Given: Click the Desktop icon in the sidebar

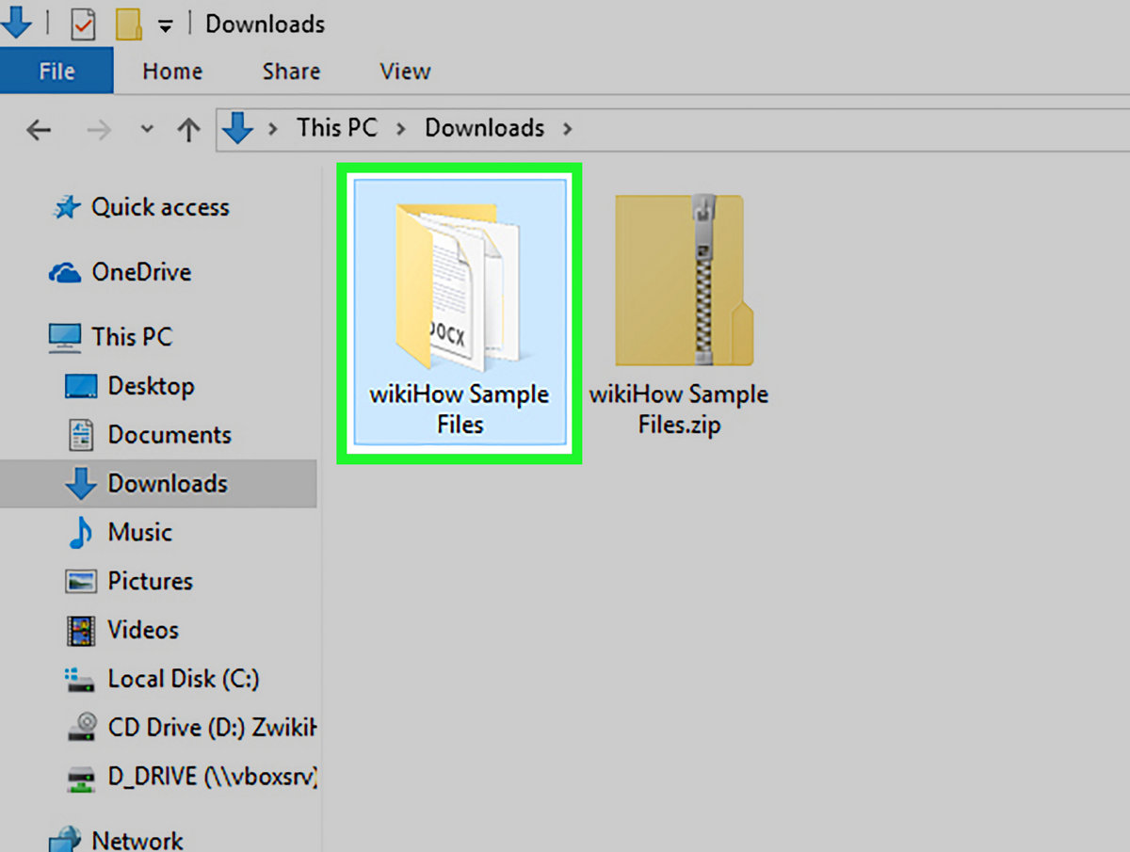Looking at the screenshot, I should pos(81,387).
